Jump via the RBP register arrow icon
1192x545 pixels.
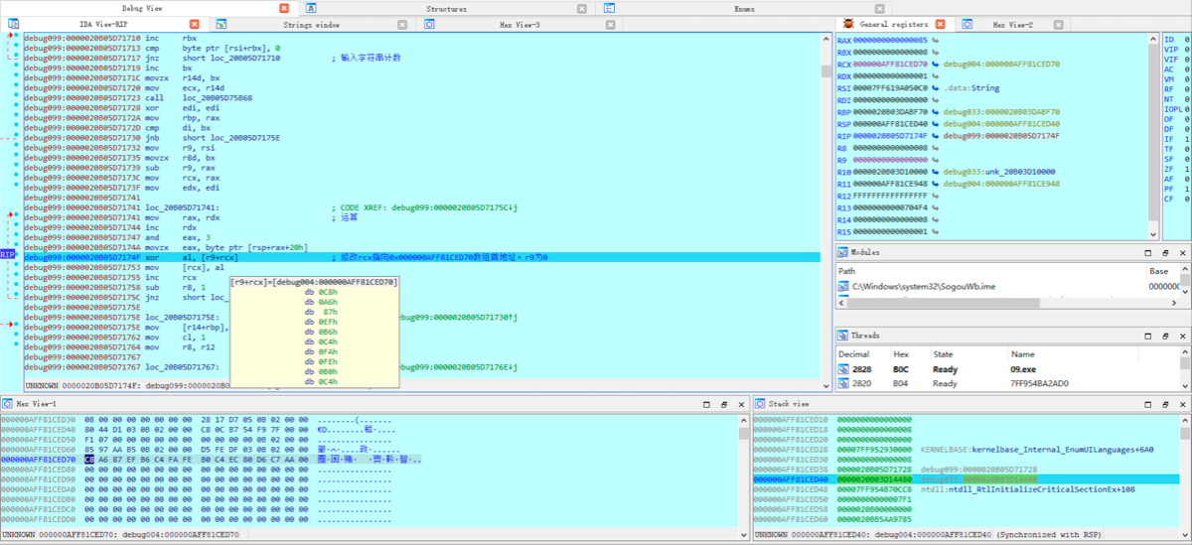click(936, 112)
